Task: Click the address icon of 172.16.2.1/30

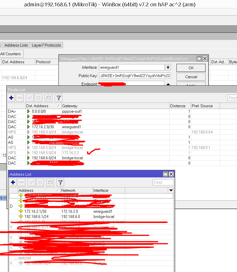Action: 21,211
